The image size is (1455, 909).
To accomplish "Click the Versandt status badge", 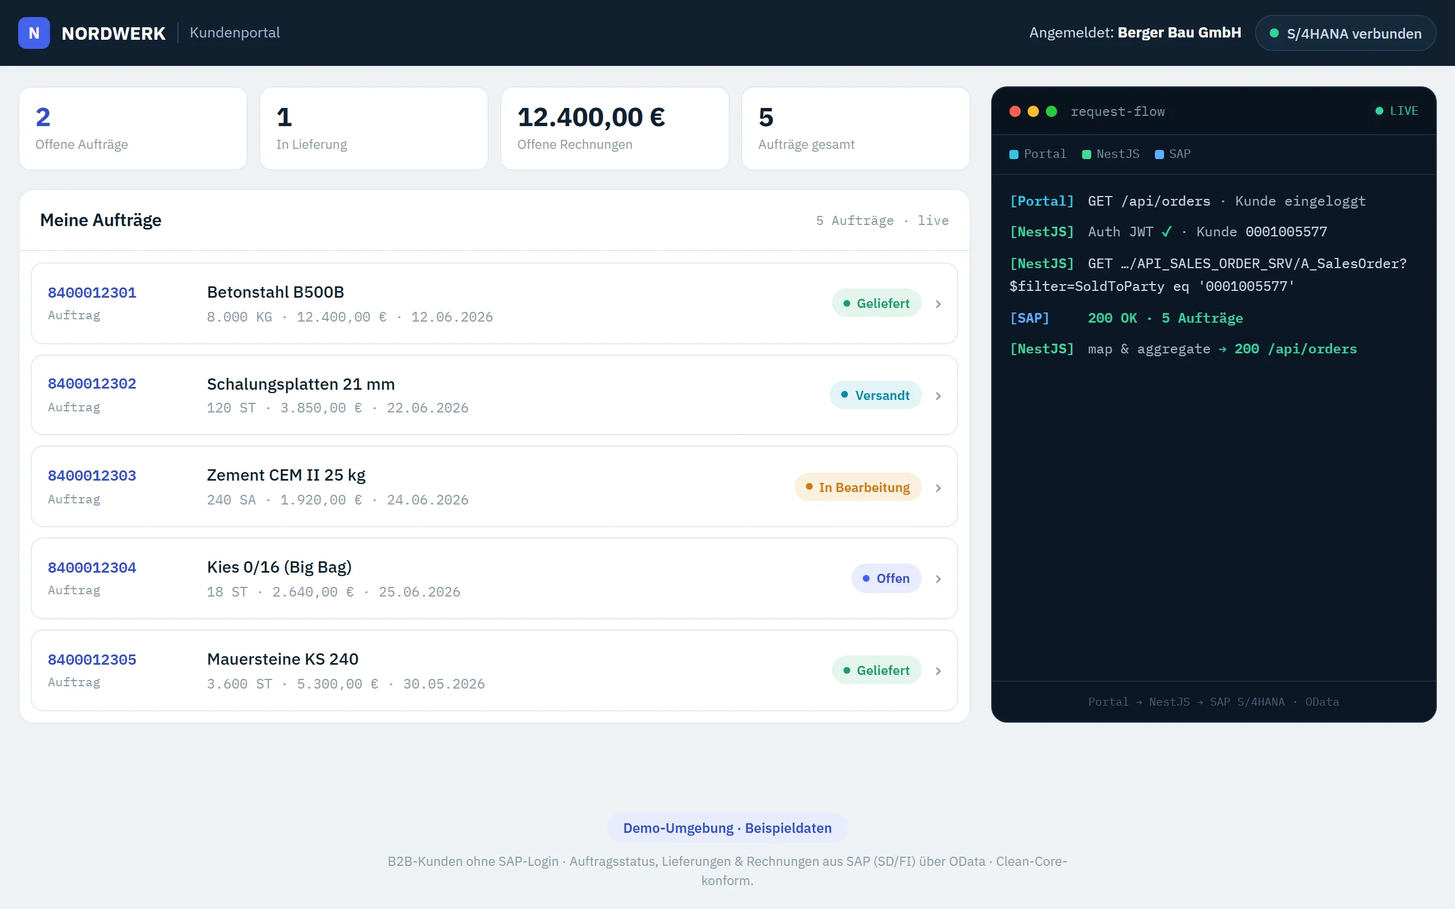I will coord(875,395).
